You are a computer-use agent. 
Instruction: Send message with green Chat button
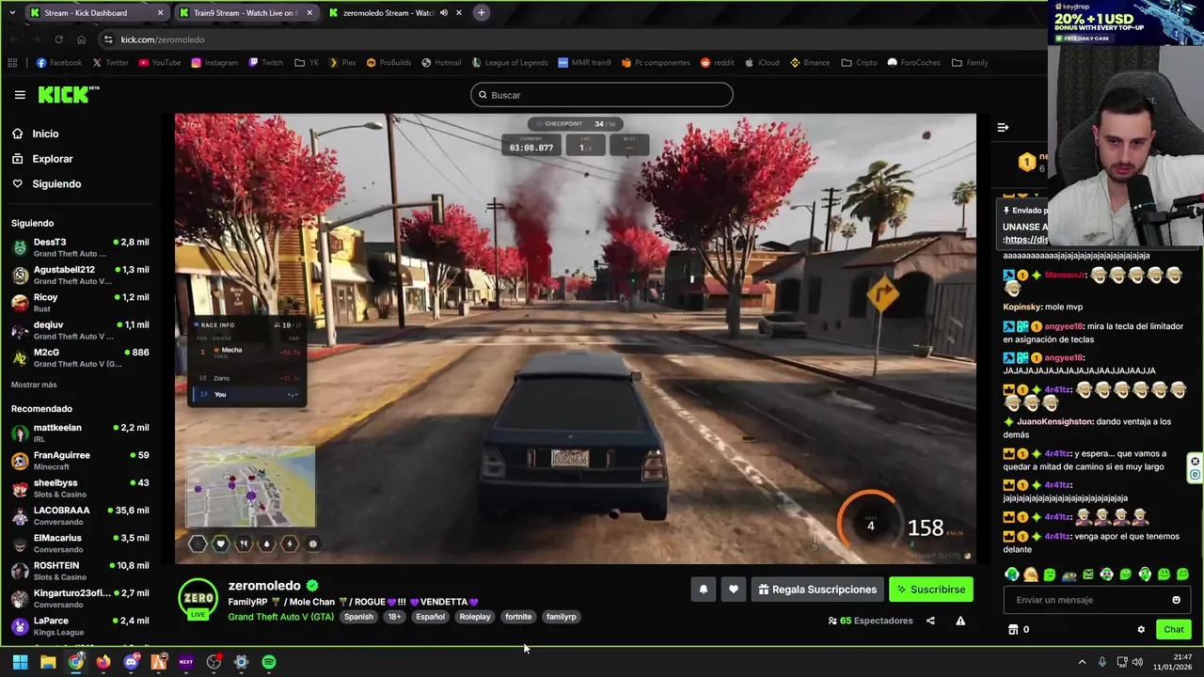tap(1174, 630)
